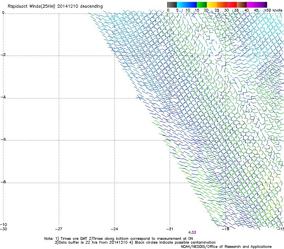Click legend tick label '10'
This screenshot has width=284, height=249.
pos(188,10)
